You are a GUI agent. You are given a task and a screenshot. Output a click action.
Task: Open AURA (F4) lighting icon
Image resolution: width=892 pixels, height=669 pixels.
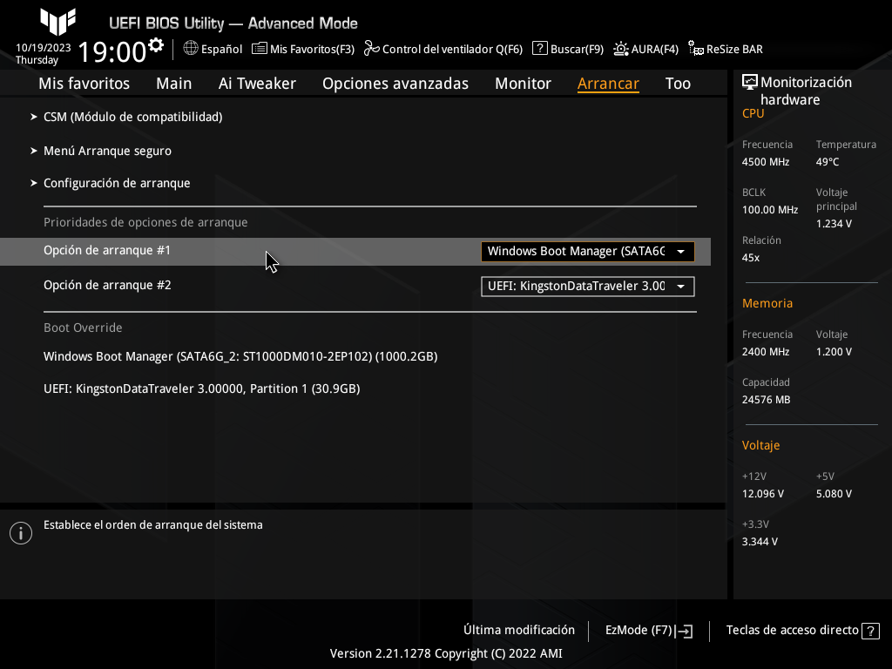[x=621, y=49]
